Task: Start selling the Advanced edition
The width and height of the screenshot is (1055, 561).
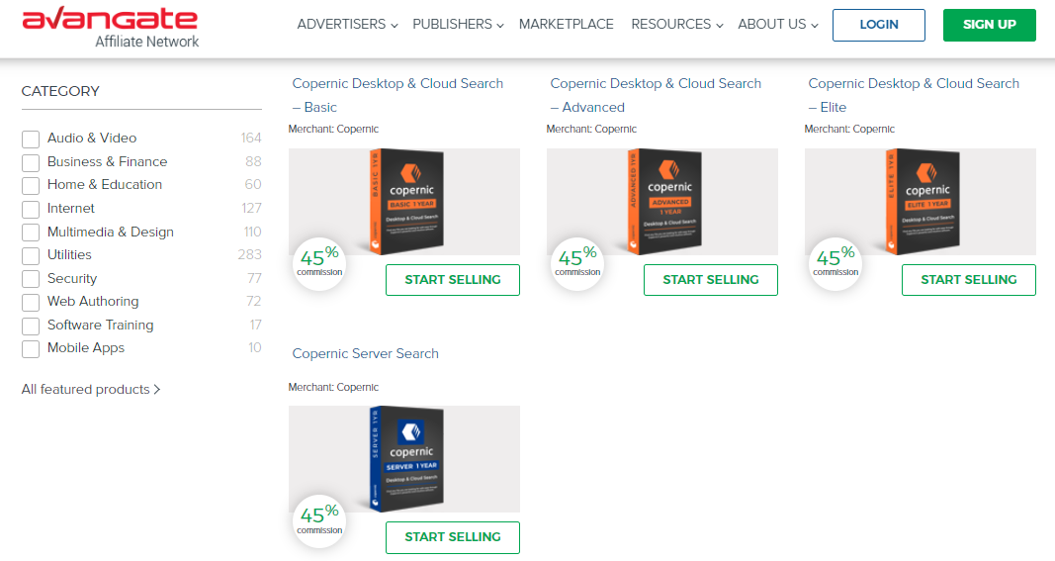Action: [x=711, y=279]
